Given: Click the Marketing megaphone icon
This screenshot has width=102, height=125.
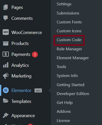Looking at the screenshot, I should click(x=6, y=76).
